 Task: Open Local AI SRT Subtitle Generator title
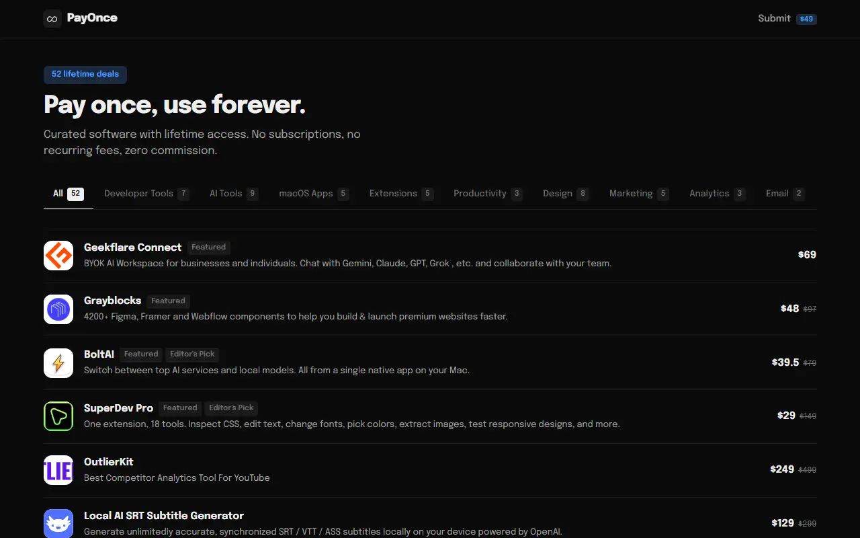tap(164, 516)
